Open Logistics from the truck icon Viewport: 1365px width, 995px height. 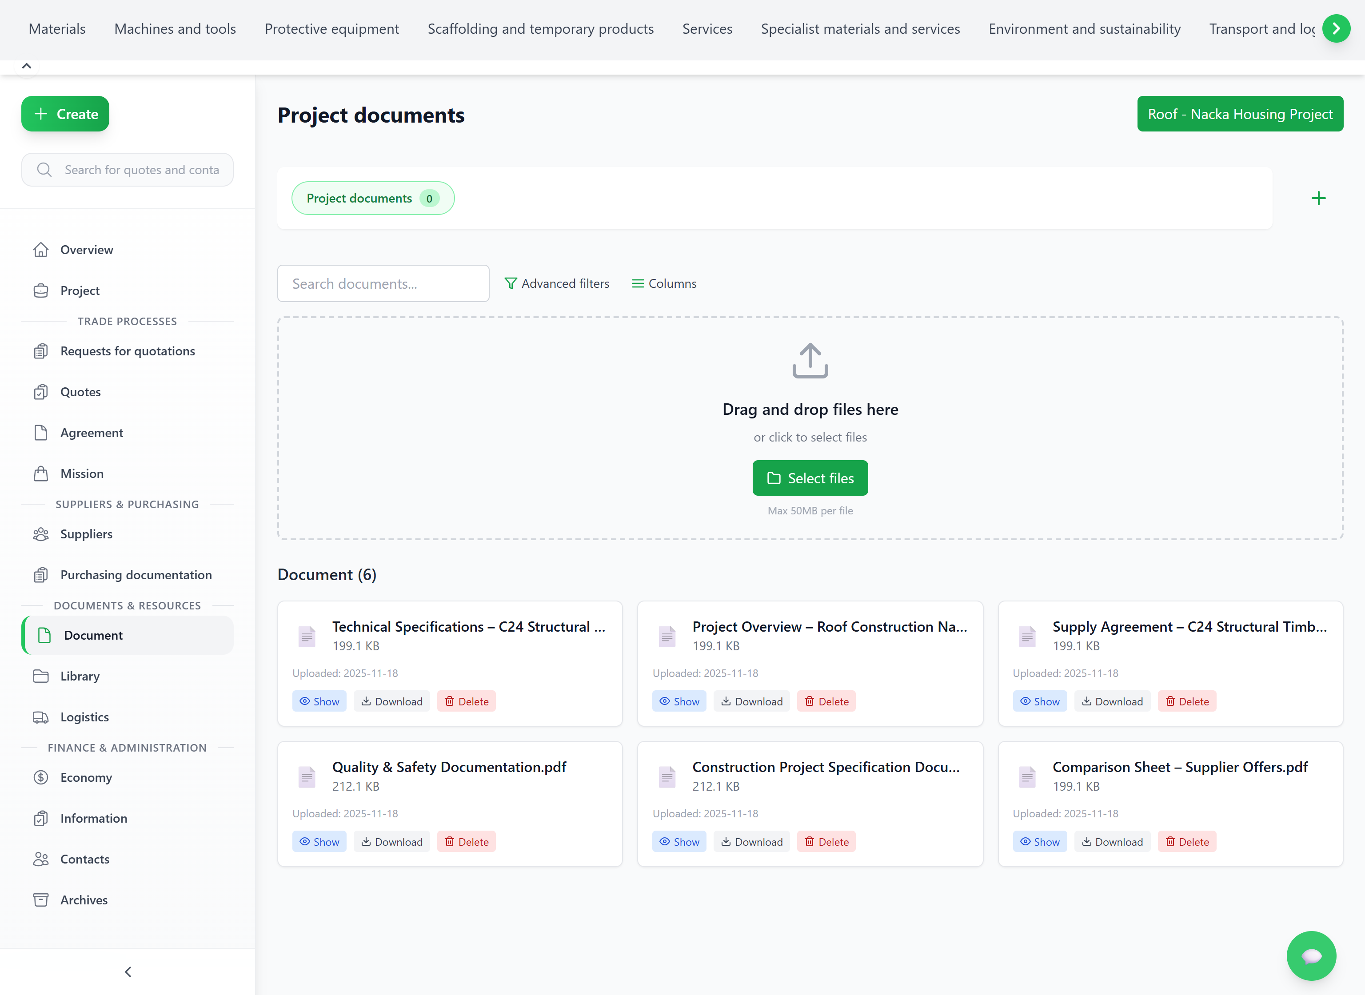tap(41, 717)
